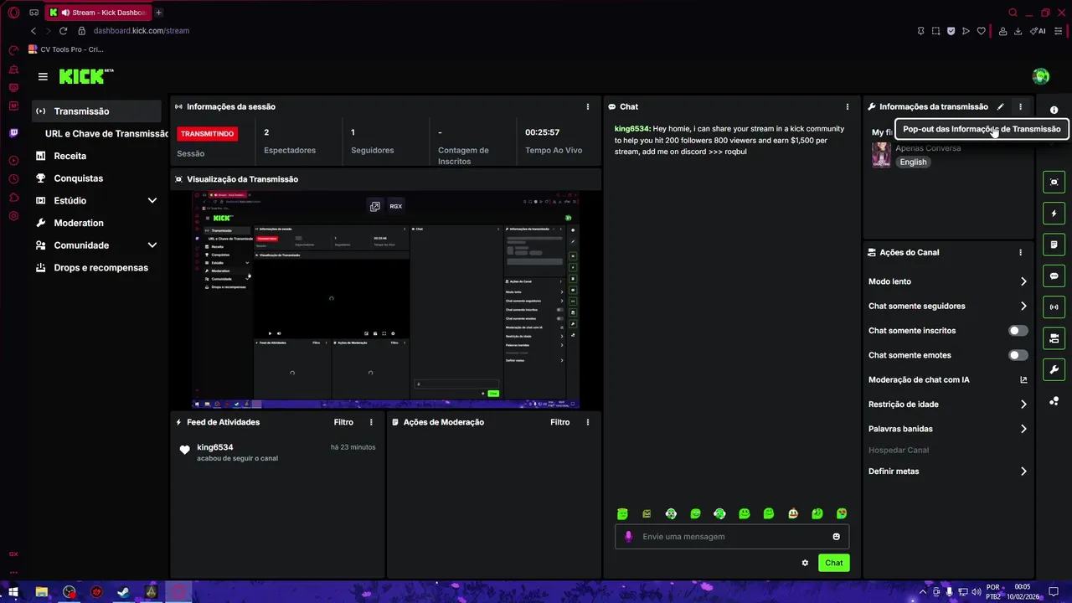Click the dashboard.kick.com address bar

click(142, 31)
